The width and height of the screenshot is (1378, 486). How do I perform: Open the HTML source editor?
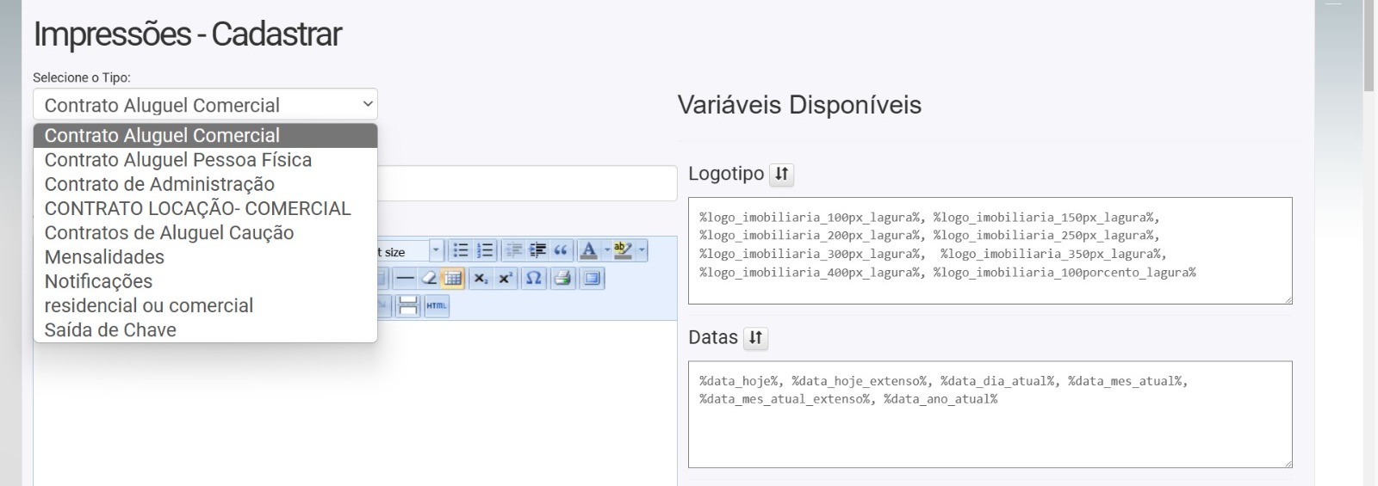437,305
